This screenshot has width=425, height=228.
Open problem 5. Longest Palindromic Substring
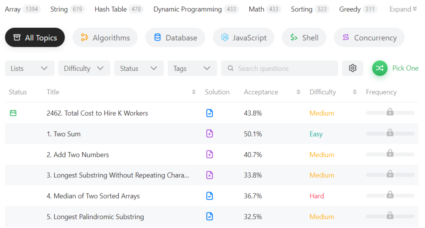click(95, 217)
